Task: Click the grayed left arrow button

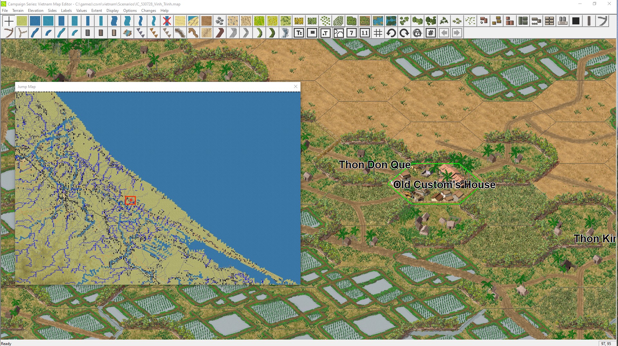Action: tap(444, 33)
